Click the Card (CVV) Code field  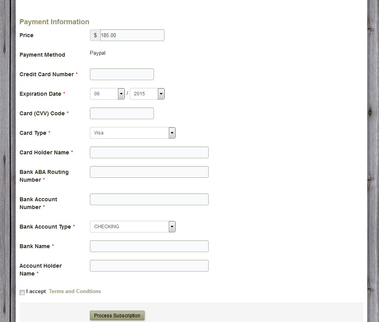122,113
